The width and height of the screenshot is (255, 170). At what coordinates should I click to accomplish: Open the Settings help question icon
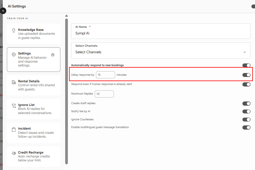click(53, 55)
